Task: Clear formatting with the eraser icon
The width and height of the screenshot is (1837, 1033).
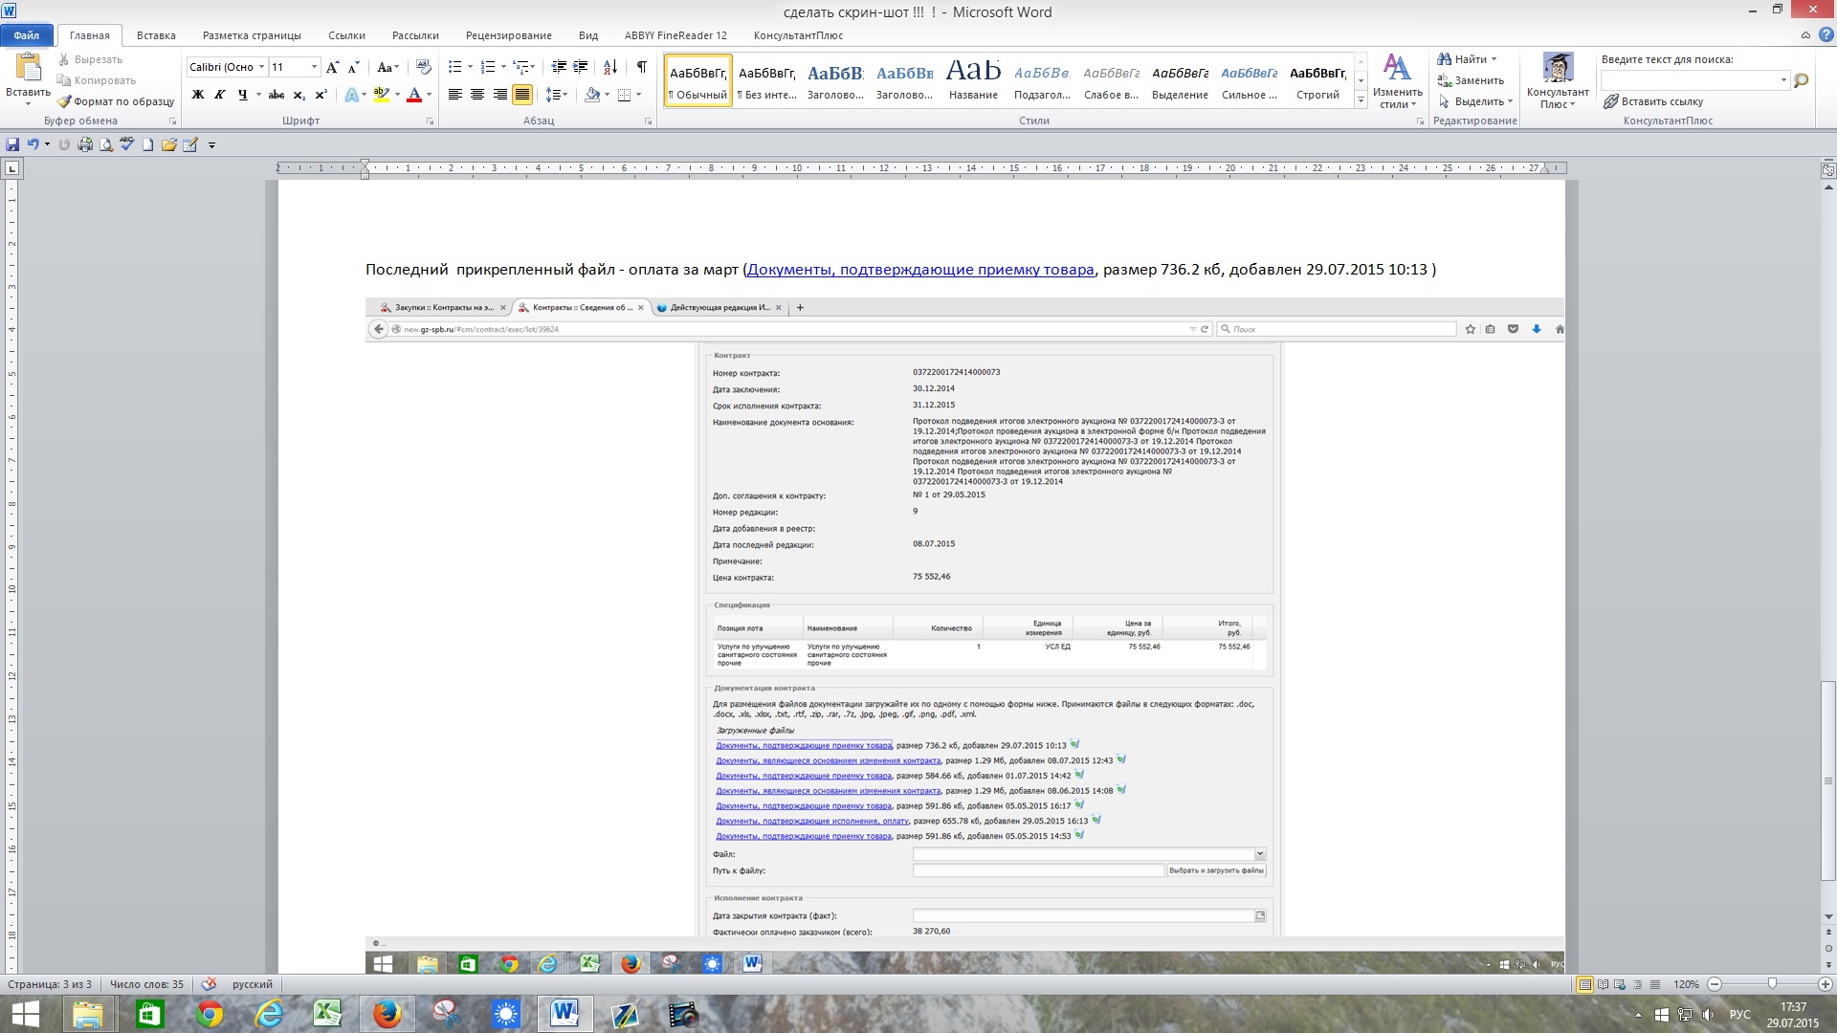Action: point(423,67)
